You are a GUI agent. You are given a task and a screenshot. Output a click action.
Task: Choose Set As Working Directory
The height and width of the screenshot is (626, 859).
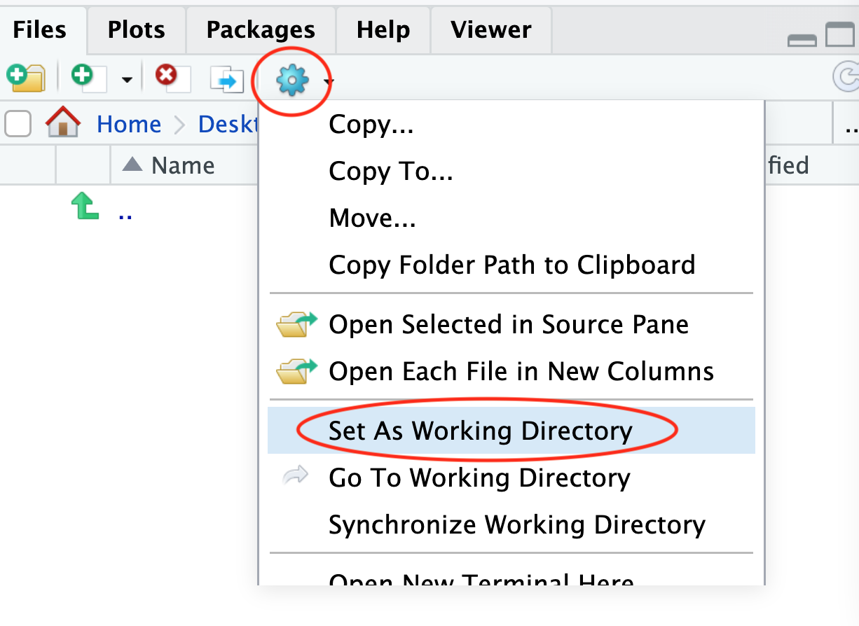[480, 430]
